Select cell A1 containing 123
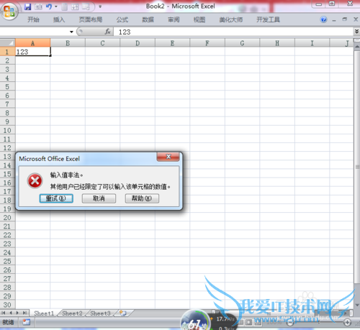Image resolution: width=360 pixels, height=330 pixels. click(33, 52)
